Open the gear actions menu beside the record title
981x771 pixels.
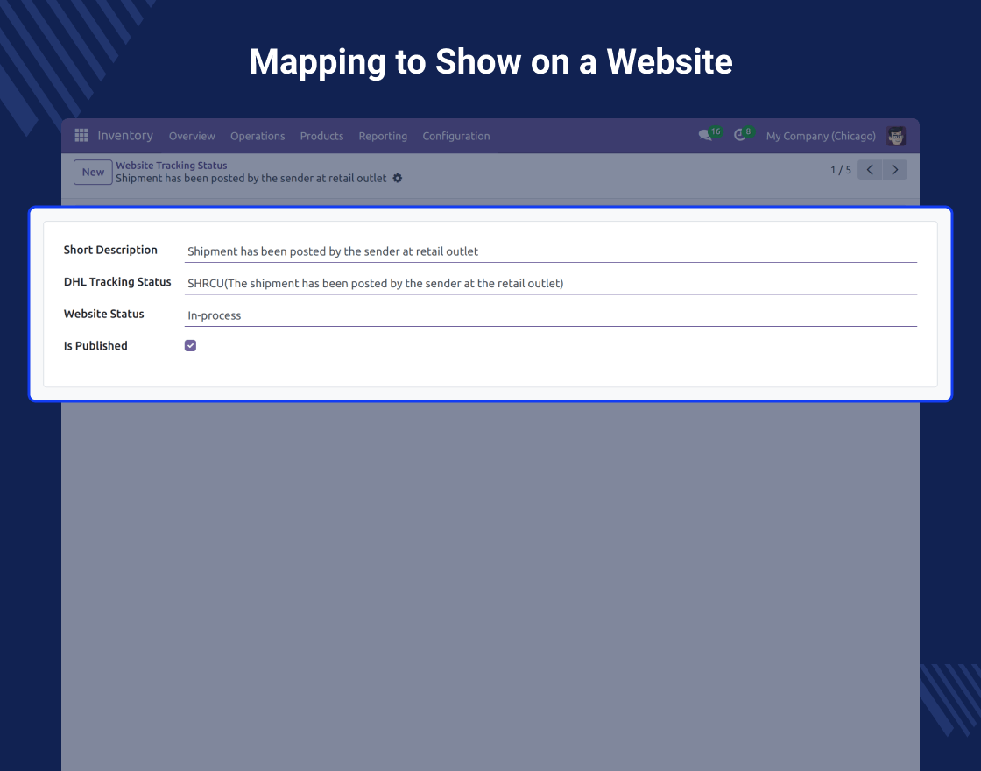tap(398, 178)
